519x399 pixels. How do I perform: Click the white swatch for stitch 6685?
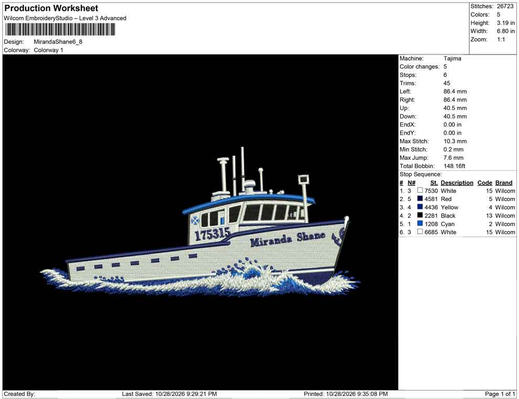[x=420, y=232]
